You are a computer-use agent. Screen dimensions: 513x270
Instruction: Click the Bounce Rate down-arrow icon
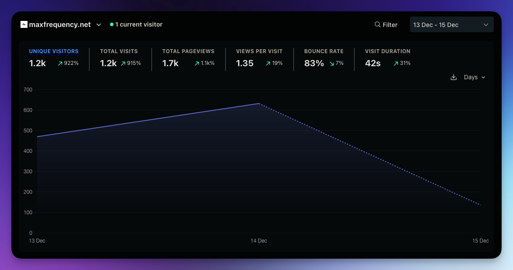(331, 64)
